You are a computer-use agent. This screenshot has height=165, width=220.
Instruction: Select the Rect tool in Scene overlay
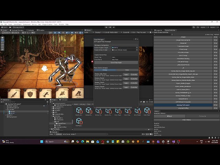pyautogui.click(x=2, y=47)
